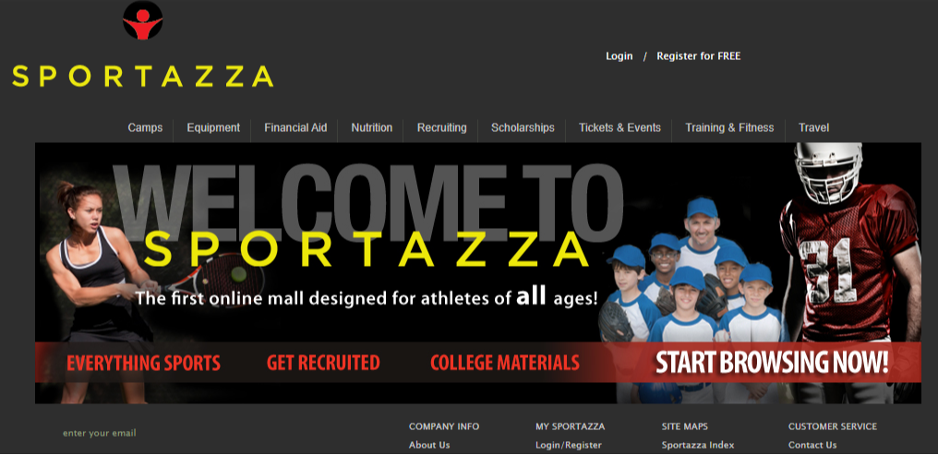
Task: Go to Financial Aid section
Action: [295, 127]
